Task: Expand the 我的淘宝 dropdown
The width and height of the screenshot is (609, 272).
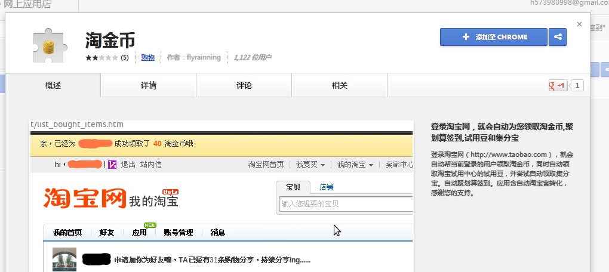Action: point(355,165)
